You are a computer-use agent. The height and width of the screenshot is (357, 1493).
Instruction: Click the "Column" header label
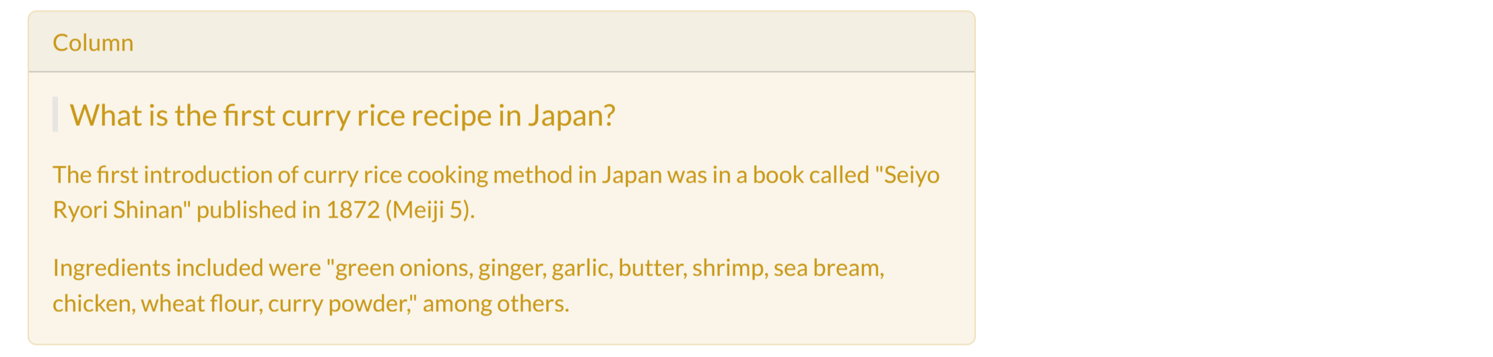tap(93, 42)
